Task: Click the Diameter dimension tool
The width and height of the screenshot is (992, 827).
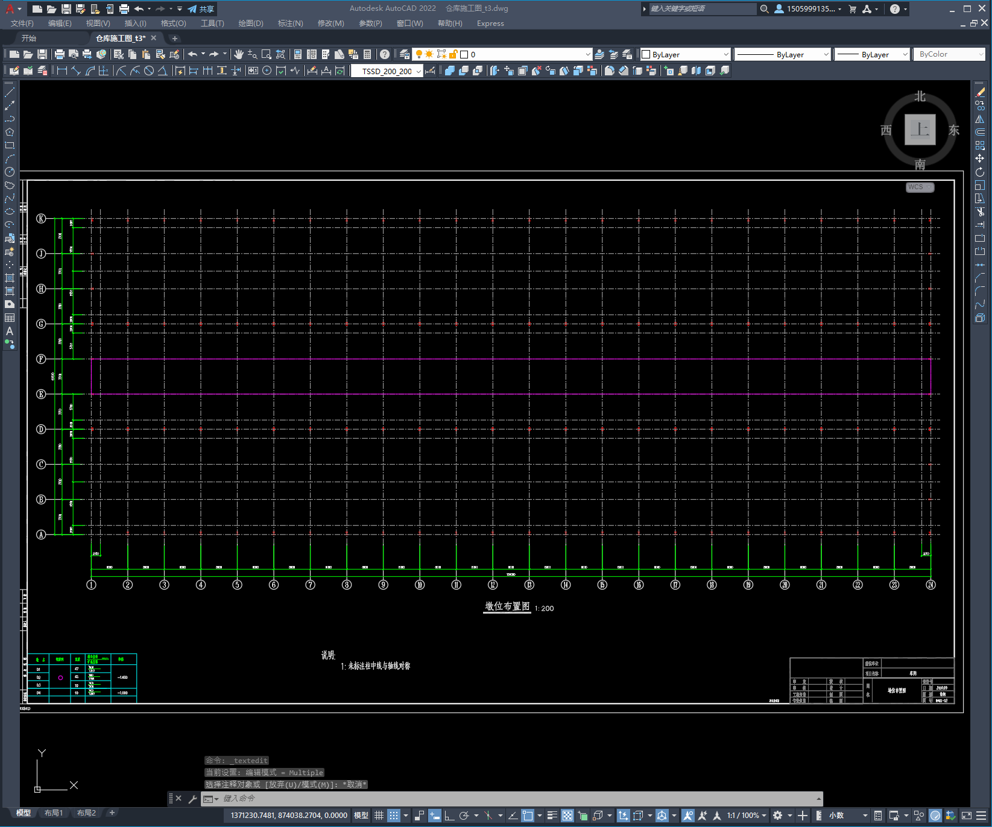Action: click(149, 71)
